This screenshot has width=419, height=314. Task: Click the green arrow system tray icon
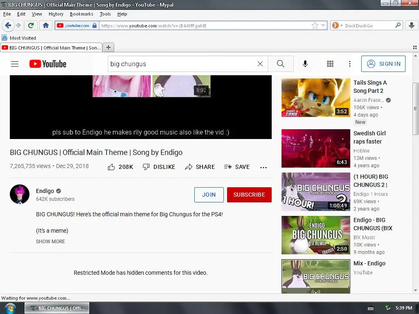pos(388,308)
